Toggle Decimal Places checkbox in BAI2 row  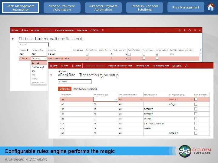(87, 54)
